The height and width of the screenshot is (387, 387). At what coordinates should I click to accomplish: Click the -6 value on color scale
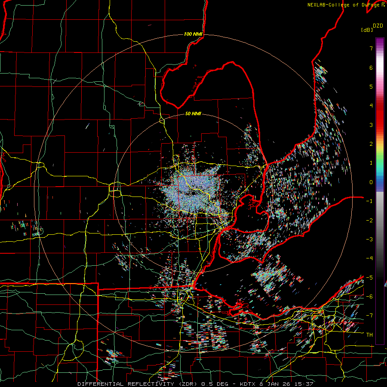coord(369,297)
